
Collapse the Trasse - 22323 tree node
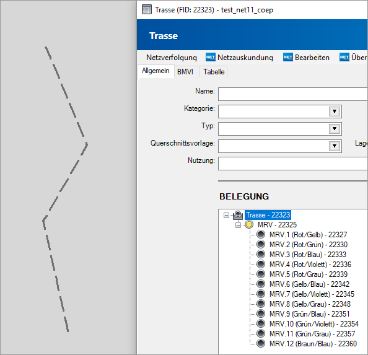pos(226,215)
